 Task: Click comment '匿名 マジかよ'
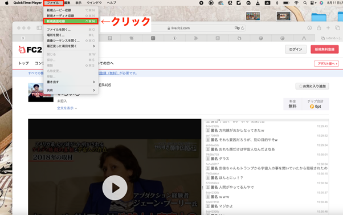click(219, 206)
